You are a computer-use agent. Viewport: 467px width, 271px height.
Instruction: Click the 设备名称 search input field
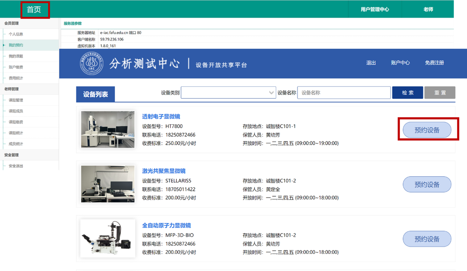[343, 92]
